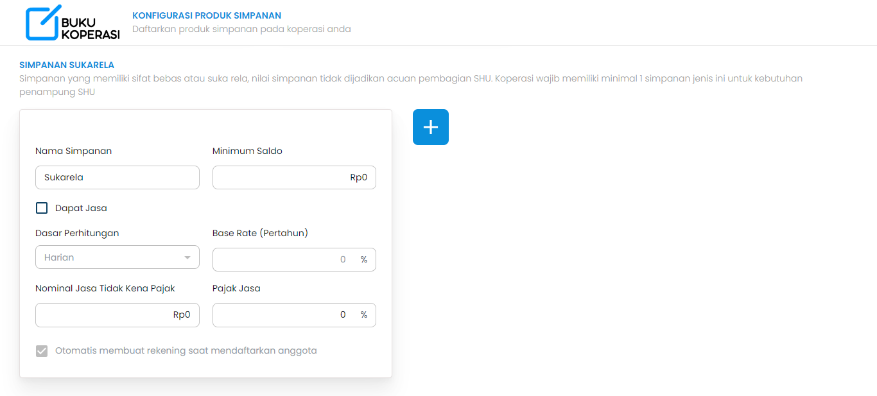Click the checked Otomatis membuat rekening checkbox

42,350
